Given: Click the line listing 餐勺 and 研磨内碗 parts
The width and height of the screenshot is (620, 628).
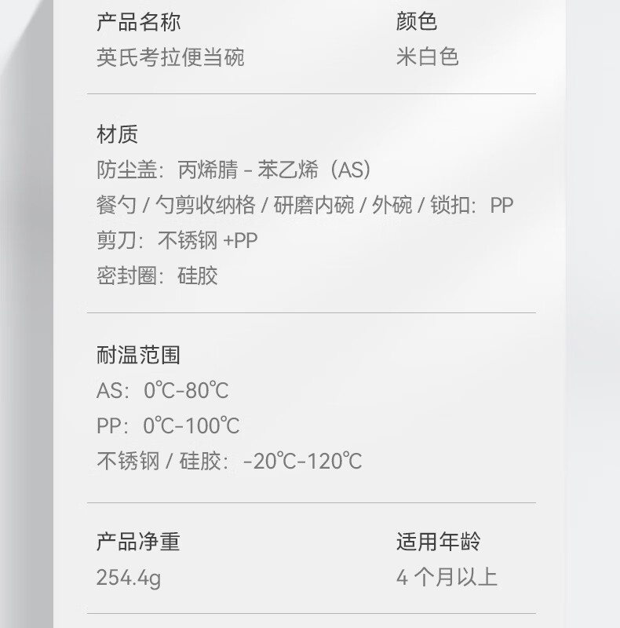Looking at the screenshot, I should click(305, 206).
